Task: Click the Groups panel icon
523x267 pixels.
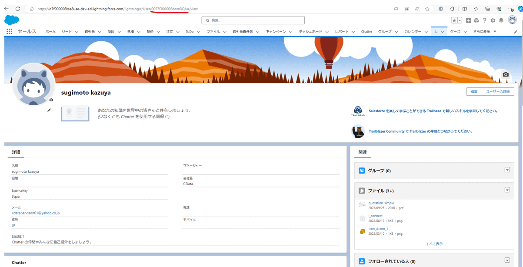Action: click(x=362, y=170)
